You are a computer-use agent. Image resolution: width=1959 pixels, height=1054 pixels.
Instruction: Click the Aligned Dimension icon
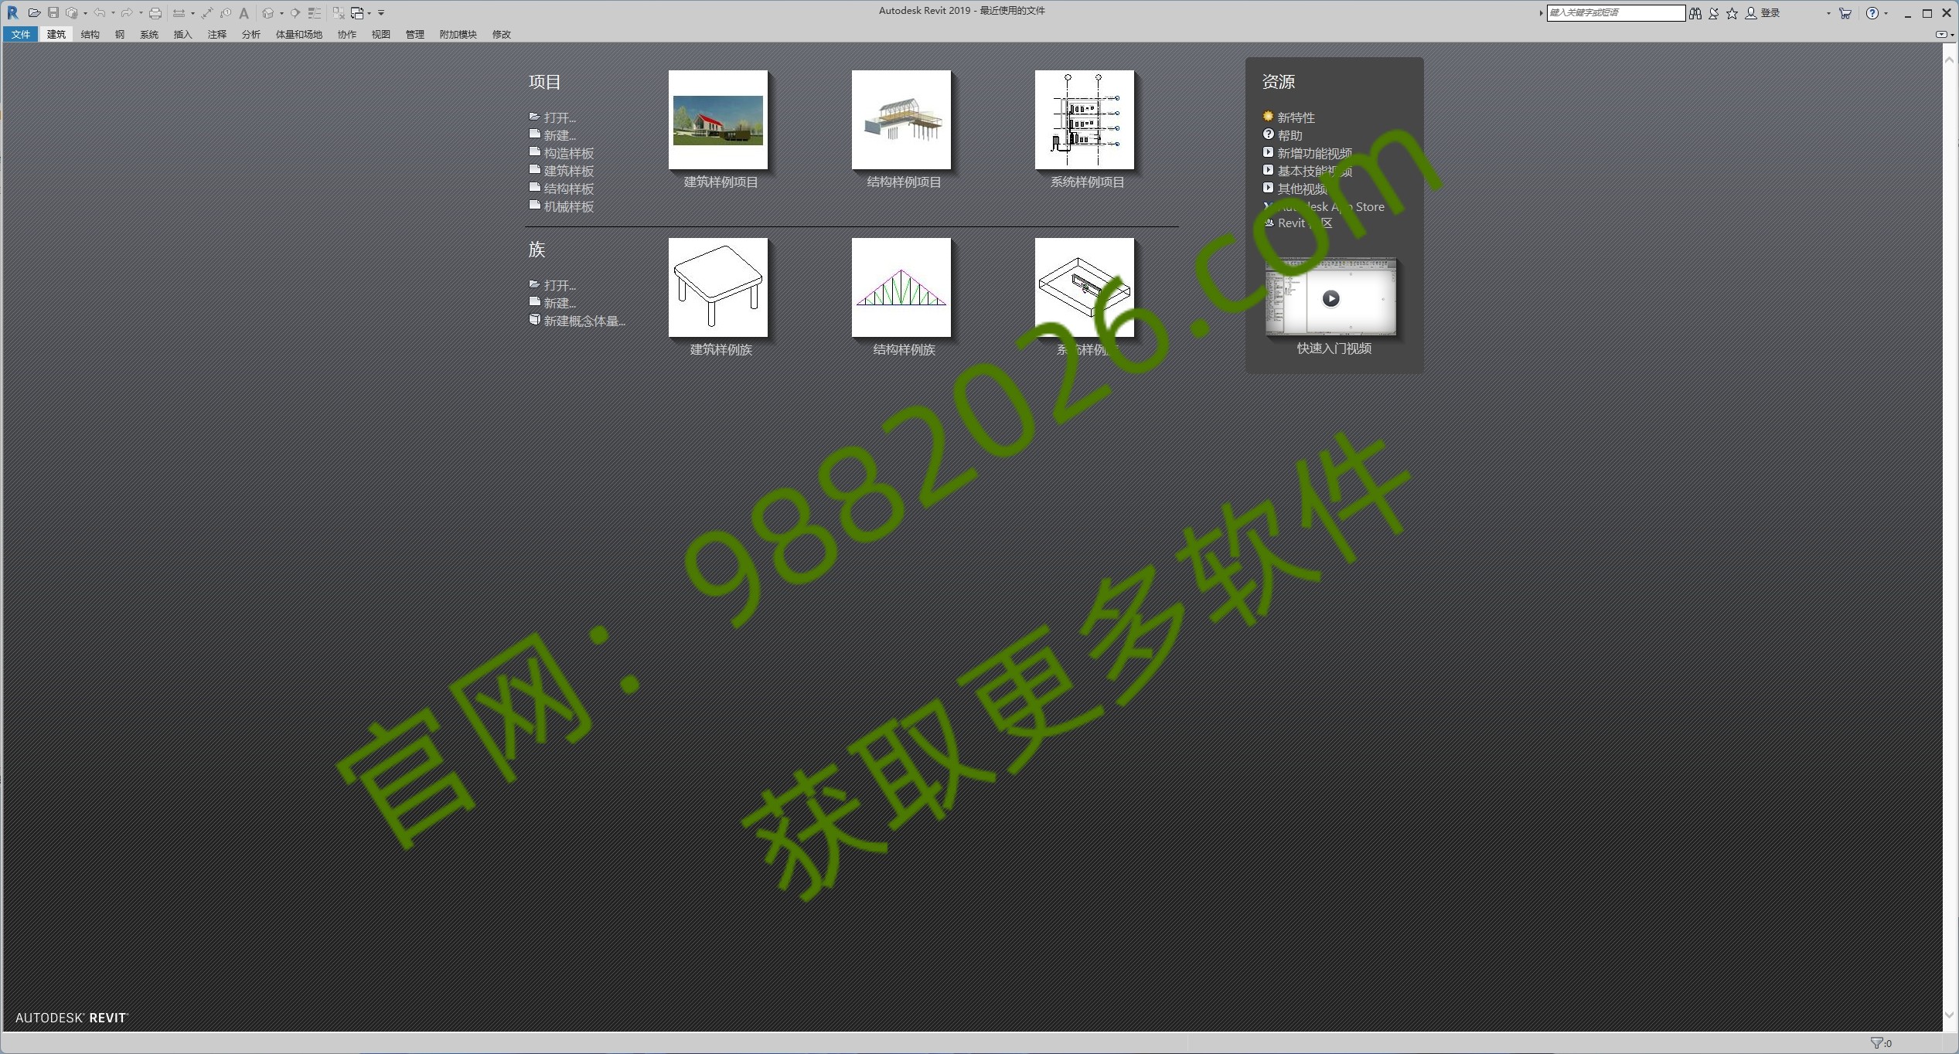207,13
